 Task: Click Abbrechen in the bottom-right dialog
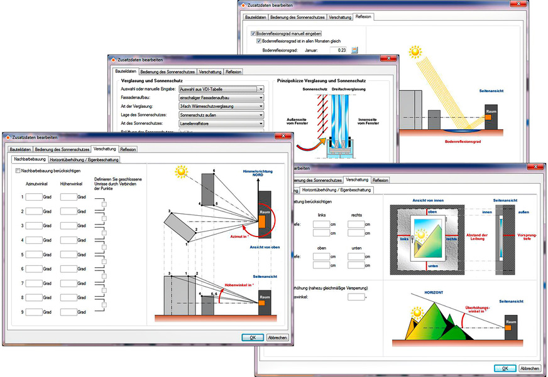[x=529, y=368]
